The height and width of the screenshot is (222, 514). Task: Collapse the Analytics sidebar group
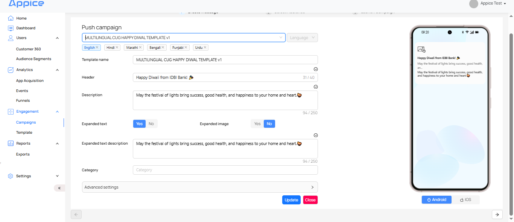57,70
